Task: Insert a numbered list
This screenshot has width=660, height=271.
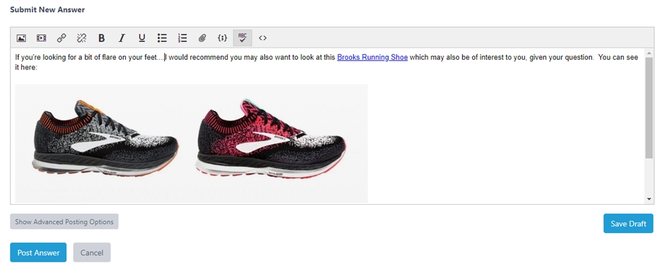Action: 182,38
